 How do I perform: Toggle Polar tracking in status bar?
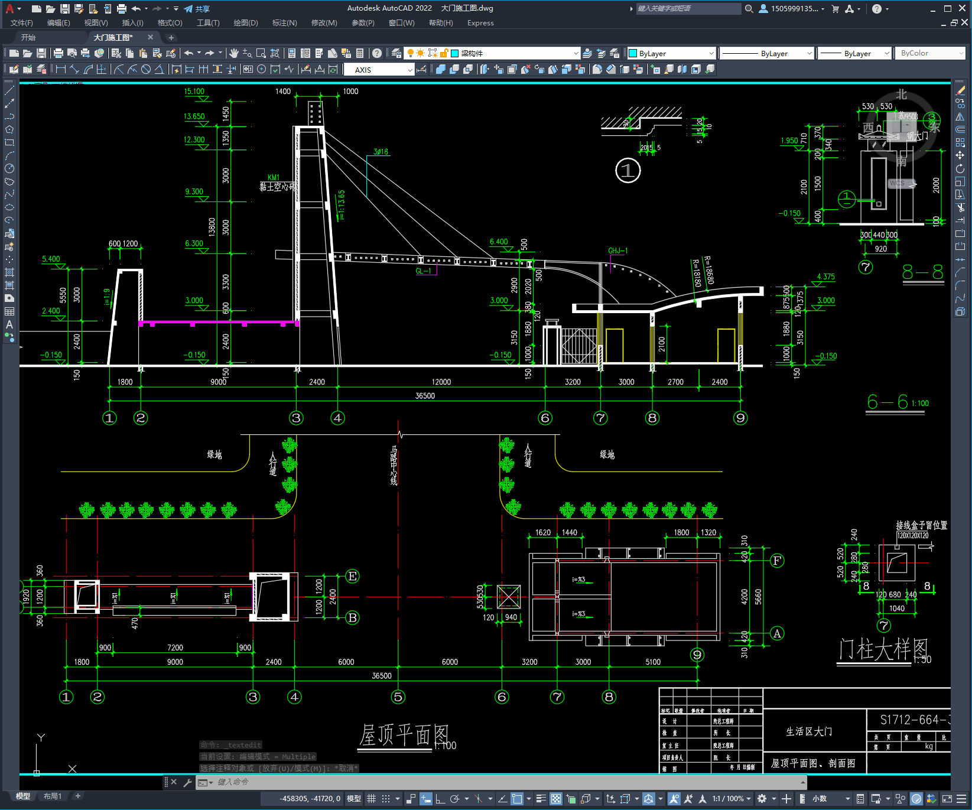coord(454,799)
